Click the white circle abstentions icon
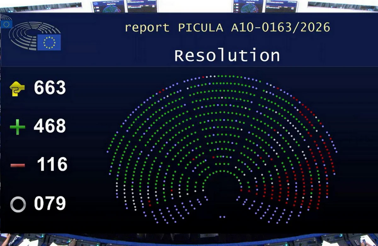 coord(18,205)
